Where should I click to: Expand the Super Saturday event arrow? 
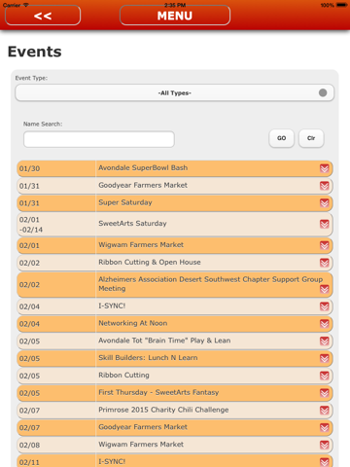(324, 203)
